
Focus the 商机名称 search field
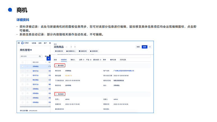tap(31, 56)
